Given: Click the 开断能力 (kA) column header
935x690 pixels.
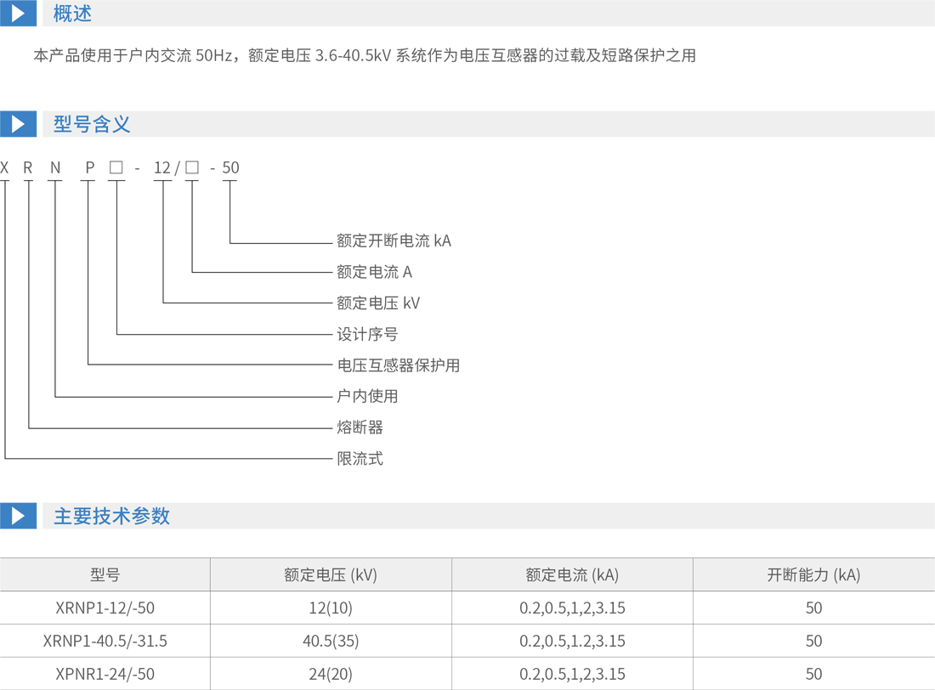Looking at the screenshot, I should 813,575.
